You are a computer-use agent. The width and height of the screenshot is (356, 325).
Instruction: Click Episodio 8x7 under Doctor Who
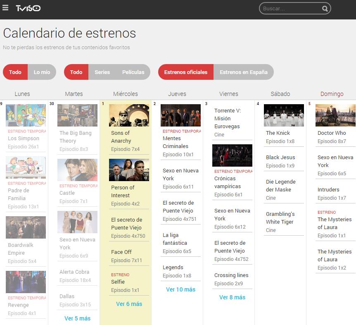332,141
